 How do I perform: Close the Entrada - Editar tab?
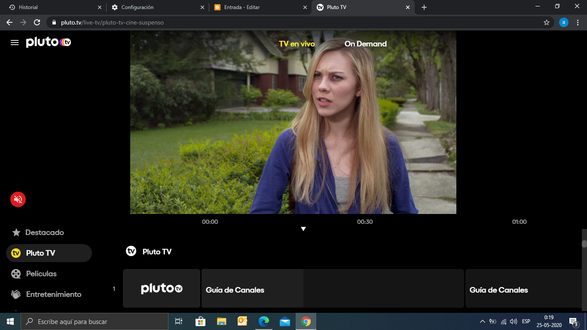pyautogui.click(x=305, y=7)
